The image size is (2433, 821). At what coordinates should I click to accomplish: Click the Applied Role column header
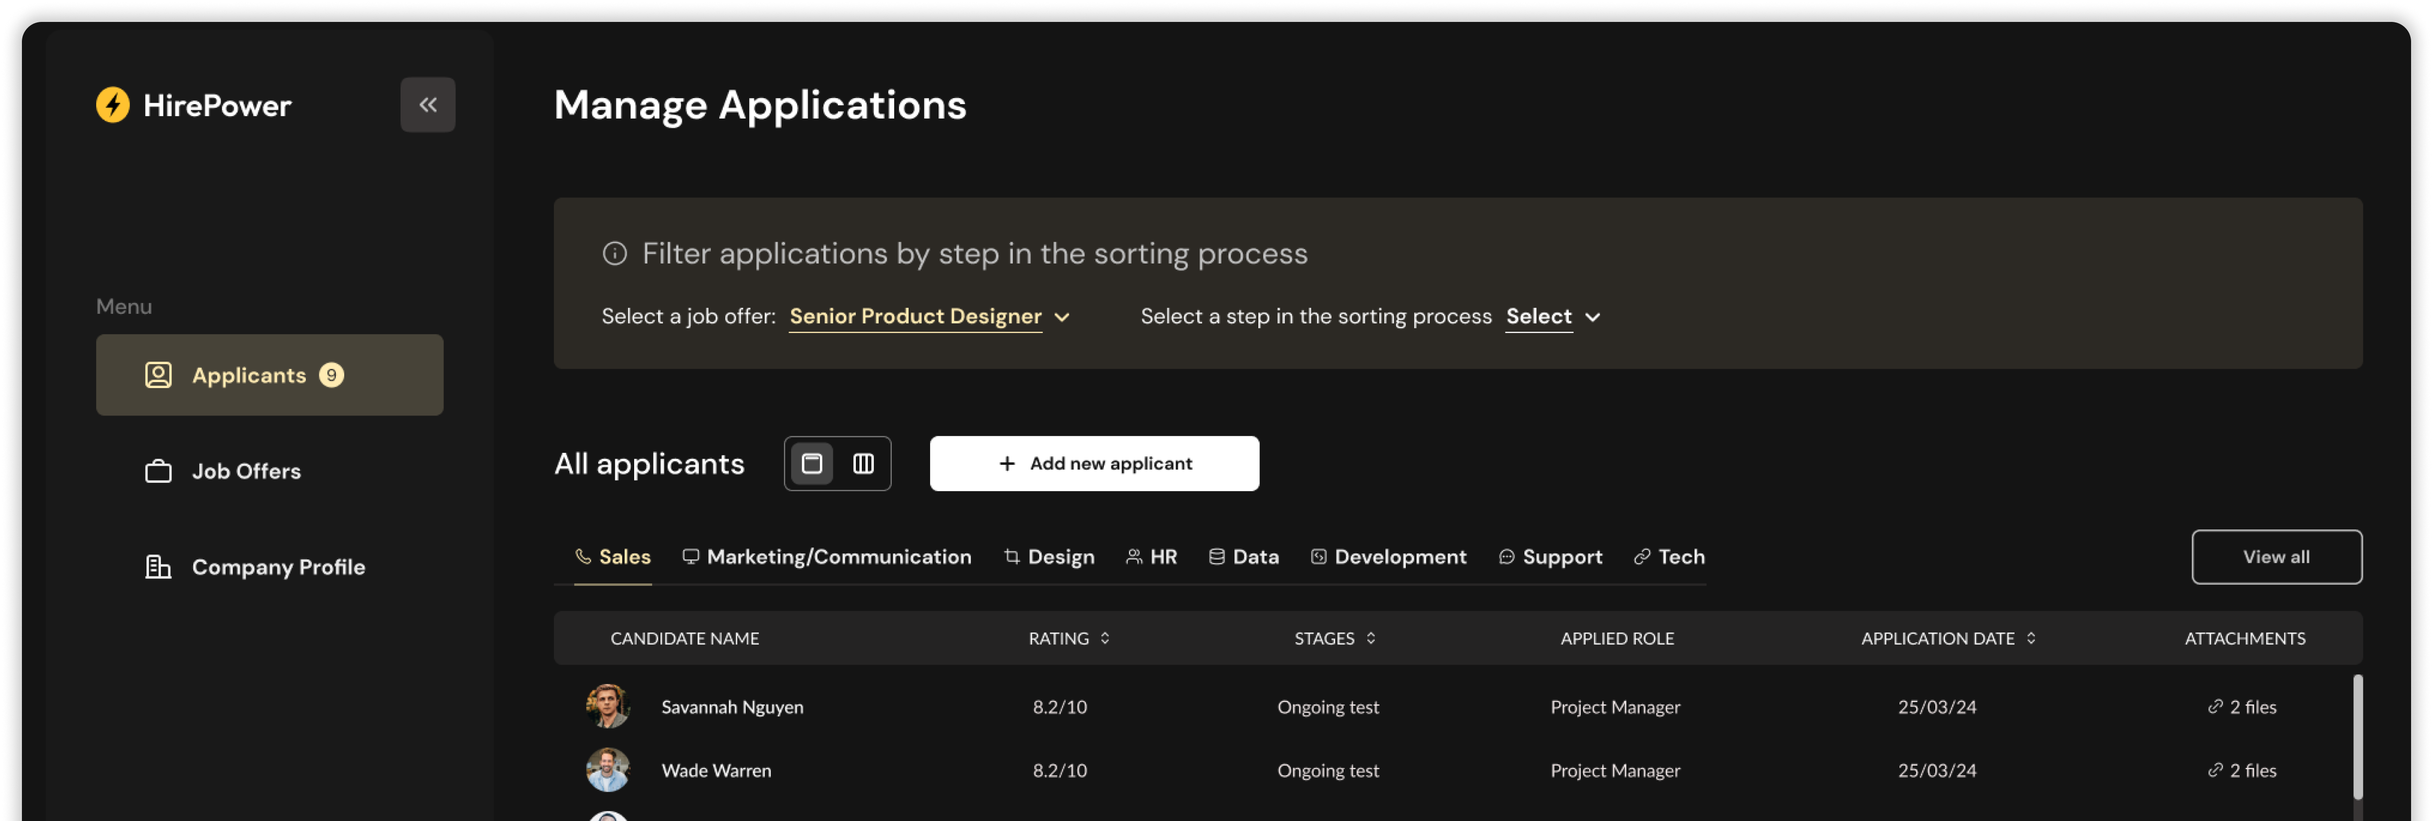[1617, 639]
